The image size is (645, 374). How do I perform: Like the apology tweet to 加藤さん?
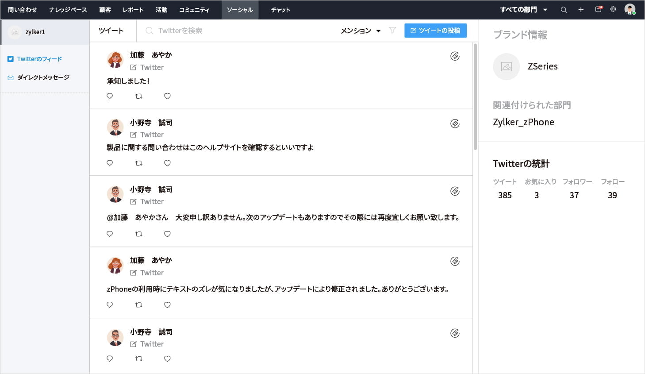167,234
